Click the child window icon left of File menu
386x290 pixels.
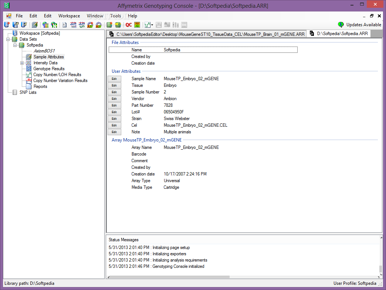9,16
